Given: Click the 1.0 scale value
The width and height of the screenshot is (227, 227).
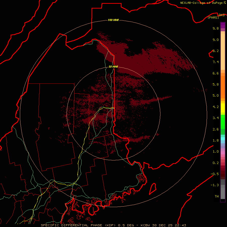Looking at the screenshot, I should 216,152.
